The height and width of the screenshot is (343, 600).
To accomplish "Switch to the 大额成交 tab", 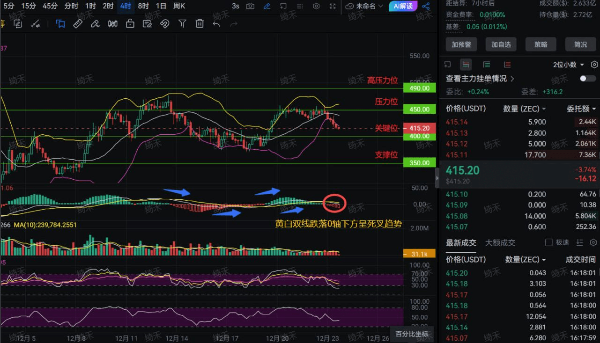I will point(500,242).
